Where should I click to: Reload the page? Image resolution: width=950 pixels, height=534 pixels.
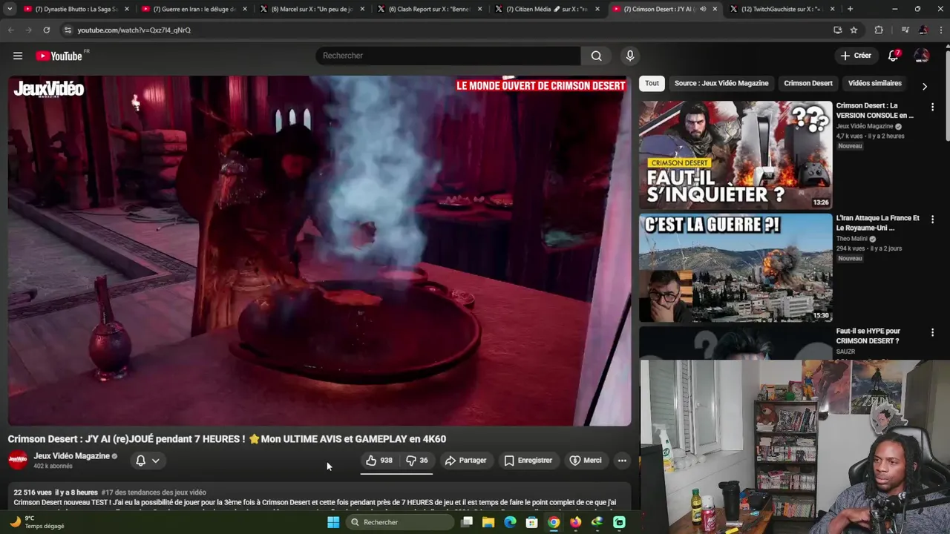(46, 30)
